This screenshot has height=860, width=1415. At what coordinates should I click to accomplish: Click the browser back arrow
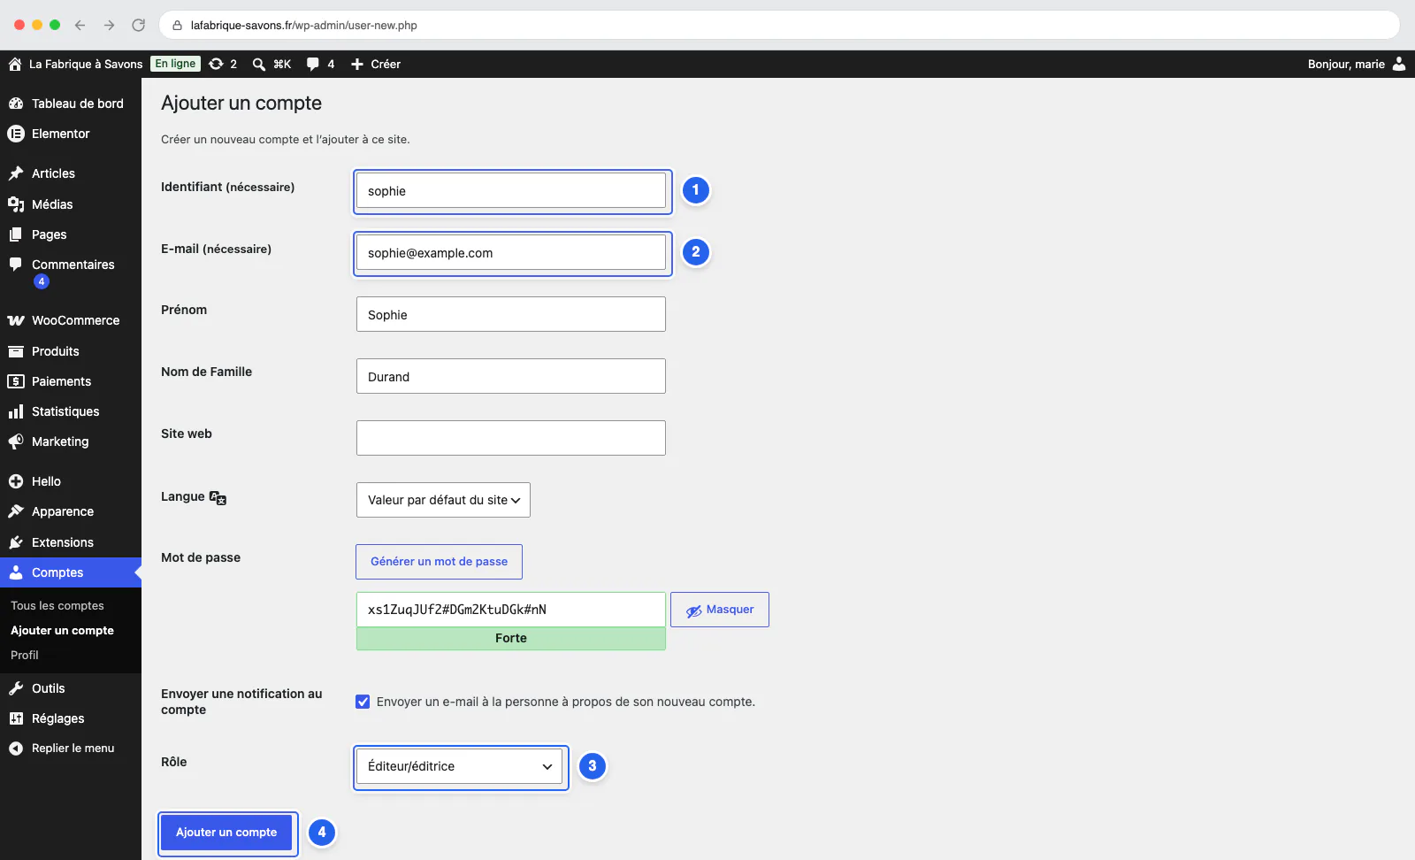pos(80,25)
